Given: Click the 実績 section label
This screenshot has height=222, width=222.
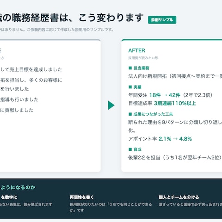Looking at the screenshot, I should [x=137, y=87].
